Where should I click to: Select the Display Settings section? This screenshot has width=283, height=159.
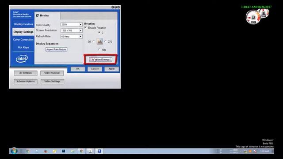23,32
